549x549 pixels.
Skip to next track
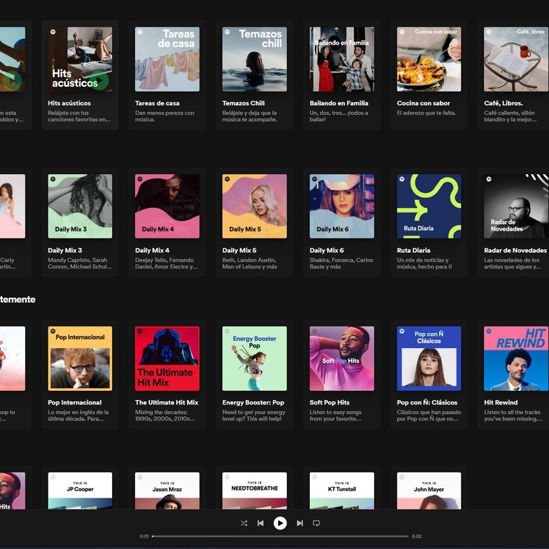tap(300, 523)
